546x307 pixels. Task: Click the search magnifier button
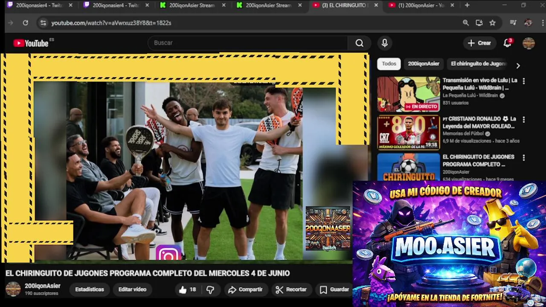[x=360, y=43]
